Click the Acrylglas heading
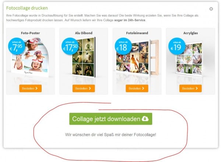 pyautogui.click(x=190, y=33)
